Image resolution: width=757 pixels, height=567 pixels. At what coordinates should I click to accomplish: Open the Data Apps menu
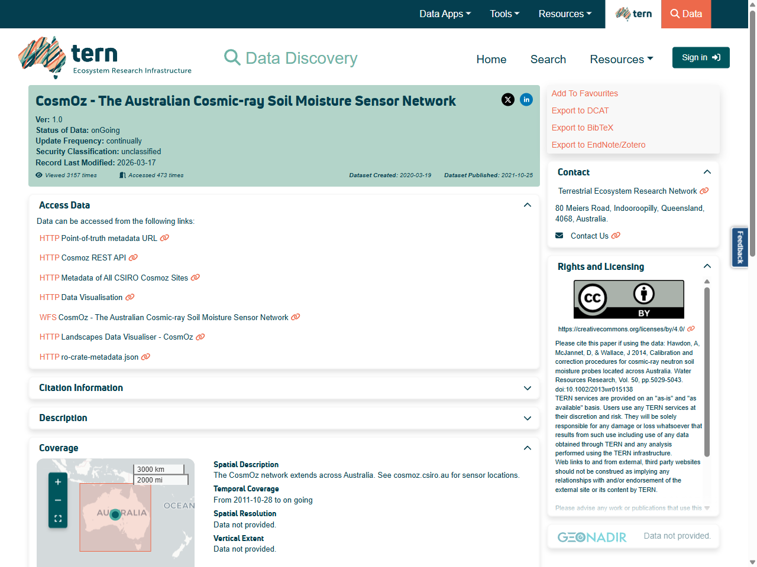tap(445, 14)
